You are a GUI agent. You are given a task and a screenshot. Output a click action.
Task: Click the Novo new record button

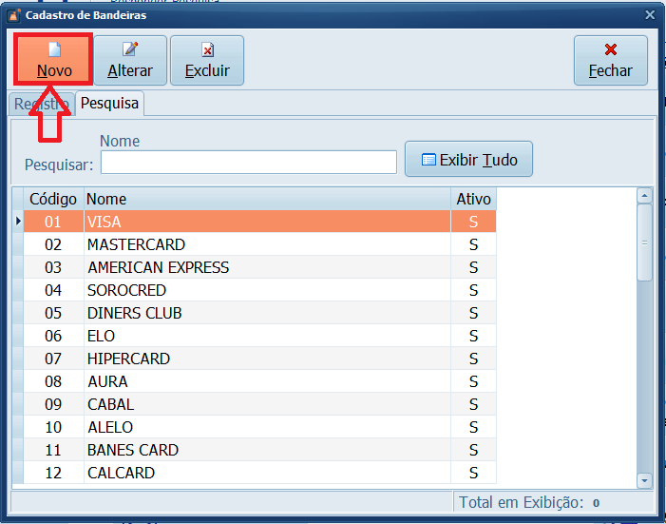(53, 60)
